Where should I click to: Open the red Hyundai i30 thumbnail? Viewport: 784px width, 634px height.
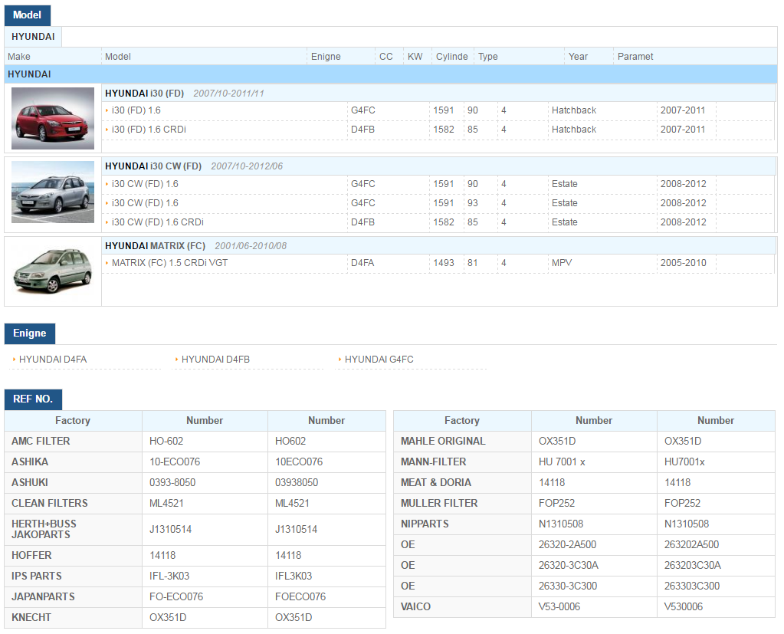click(x=53, y=119)
